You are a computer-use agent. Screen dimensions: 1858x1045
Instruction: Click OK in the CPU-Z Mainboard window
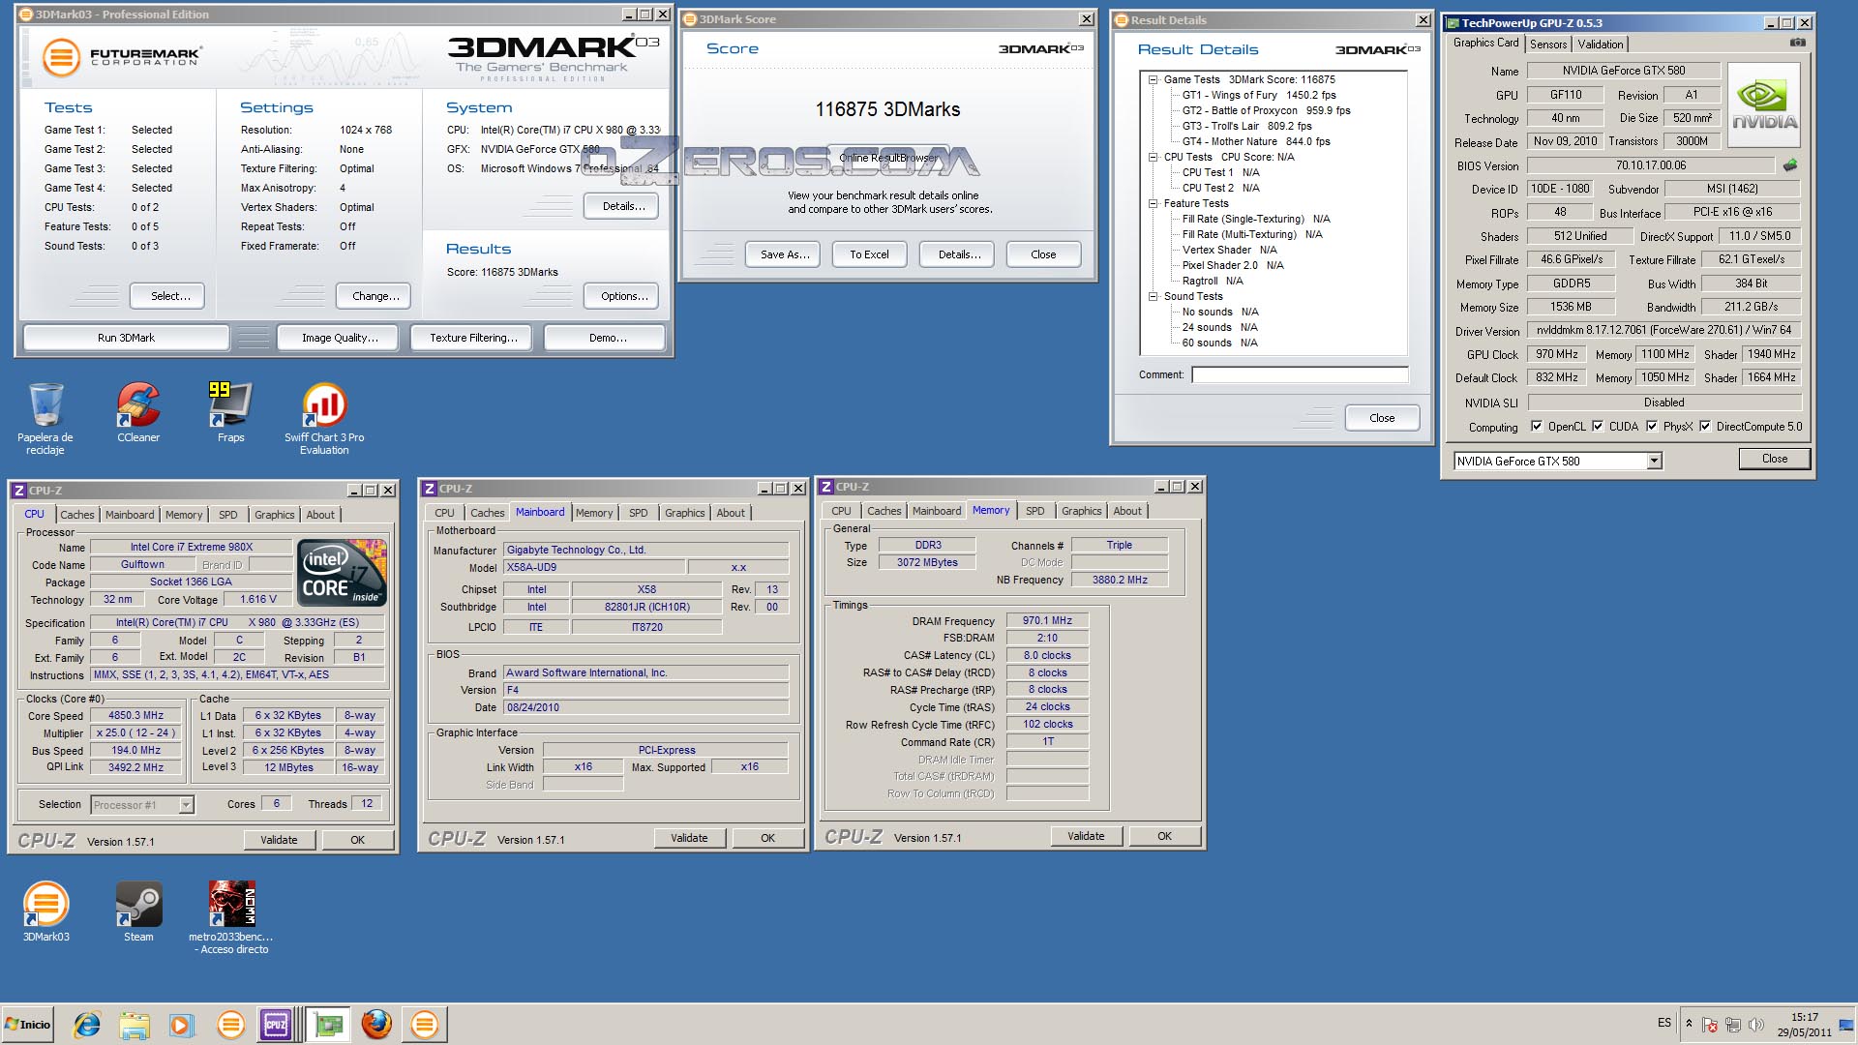[767, 838]
